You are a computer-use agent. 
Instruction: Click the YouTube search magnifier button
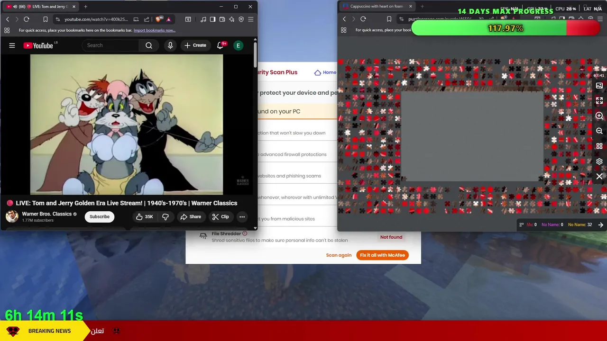149,45
